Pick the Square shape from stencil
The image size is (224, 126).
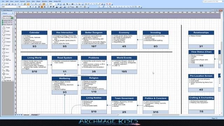(x=4, y=31)
